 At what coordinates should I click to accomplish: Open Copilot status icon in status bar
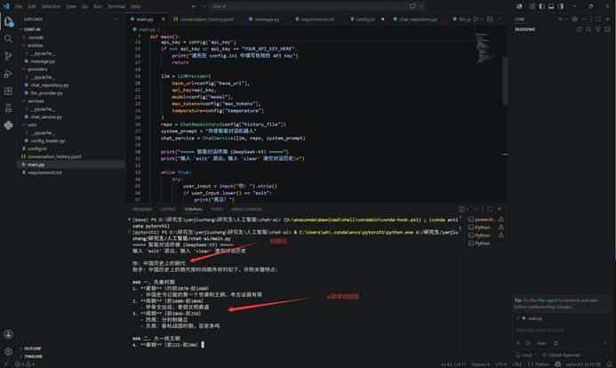[557, 364]
